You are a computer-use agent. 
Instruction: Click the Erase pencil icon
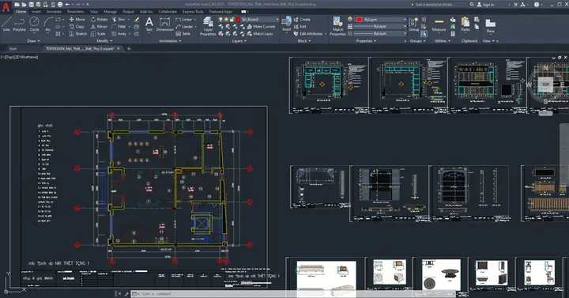(137, 19)
